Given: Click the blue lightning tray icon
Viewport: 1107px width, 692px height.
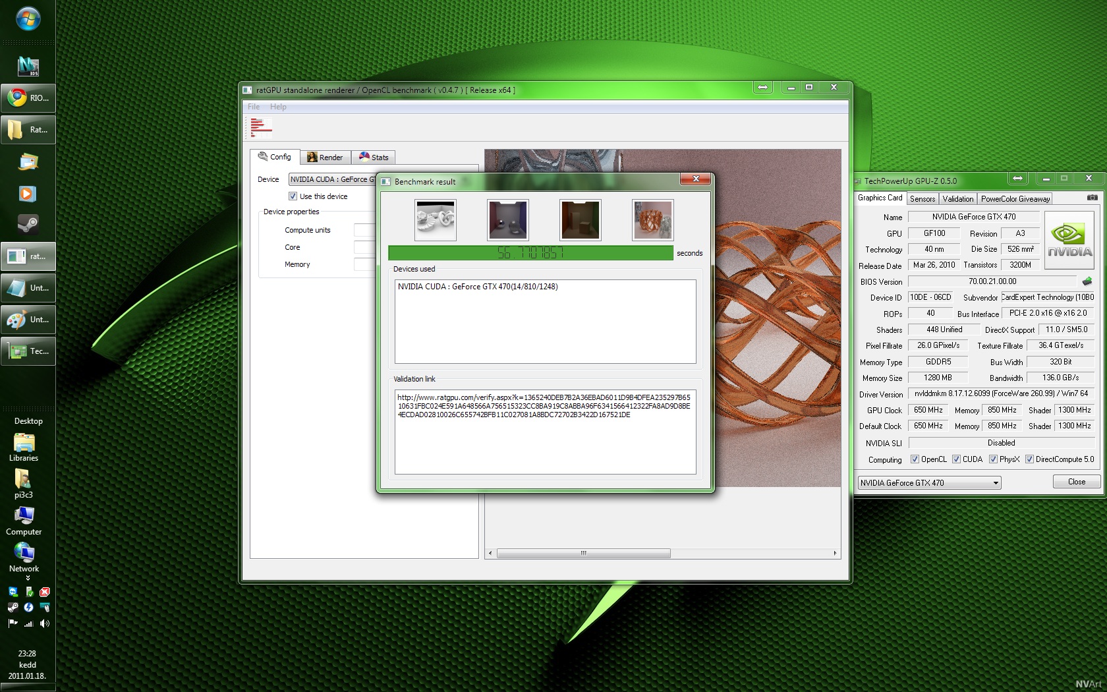Looking at the screenshot, I should [x=28, y=607].
